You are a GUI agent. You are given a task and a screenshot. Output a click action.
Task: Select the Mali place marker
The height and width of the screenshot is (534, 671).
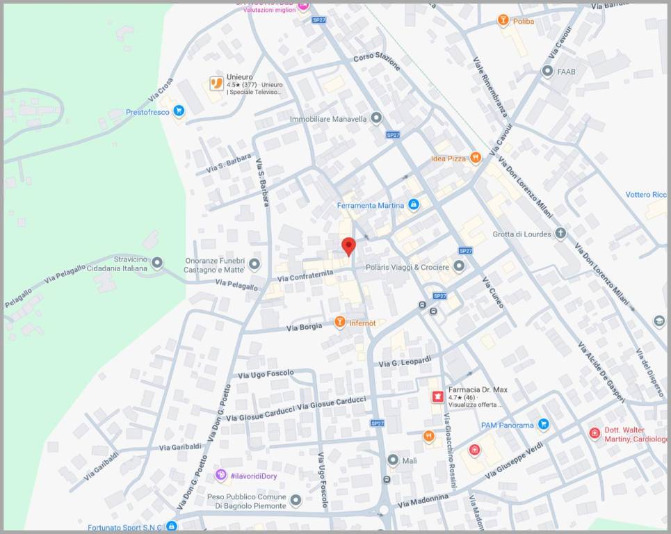click(x=393, y=460)
